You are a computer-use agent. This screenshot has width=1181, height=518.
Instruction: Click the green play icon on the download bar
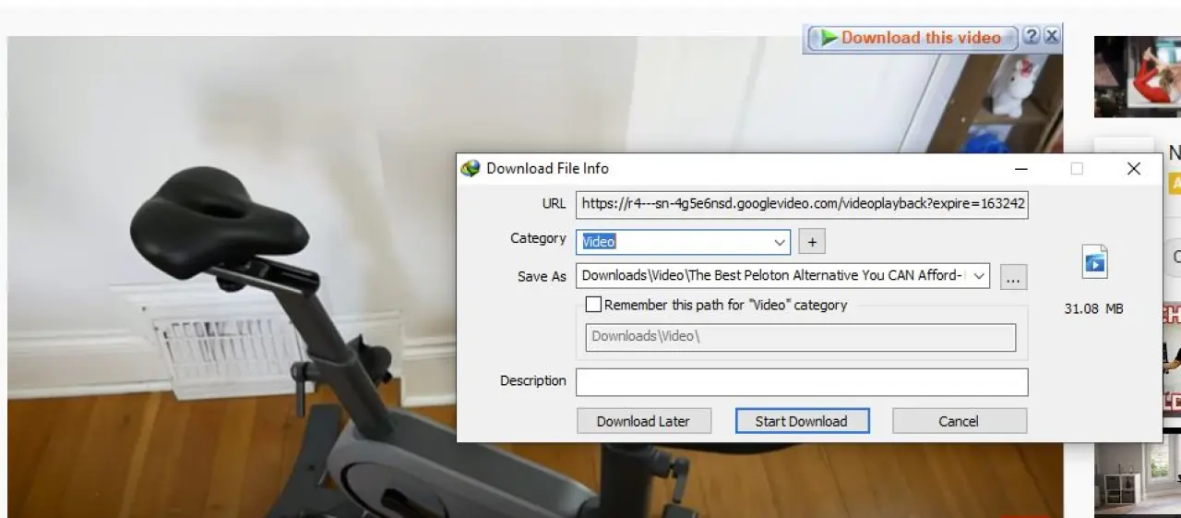[x=829, y=38]
